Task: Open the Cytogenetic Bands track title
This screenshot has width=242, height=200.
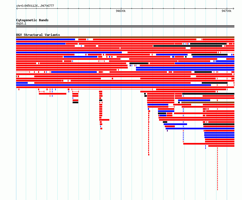Action: coord(32,20)
